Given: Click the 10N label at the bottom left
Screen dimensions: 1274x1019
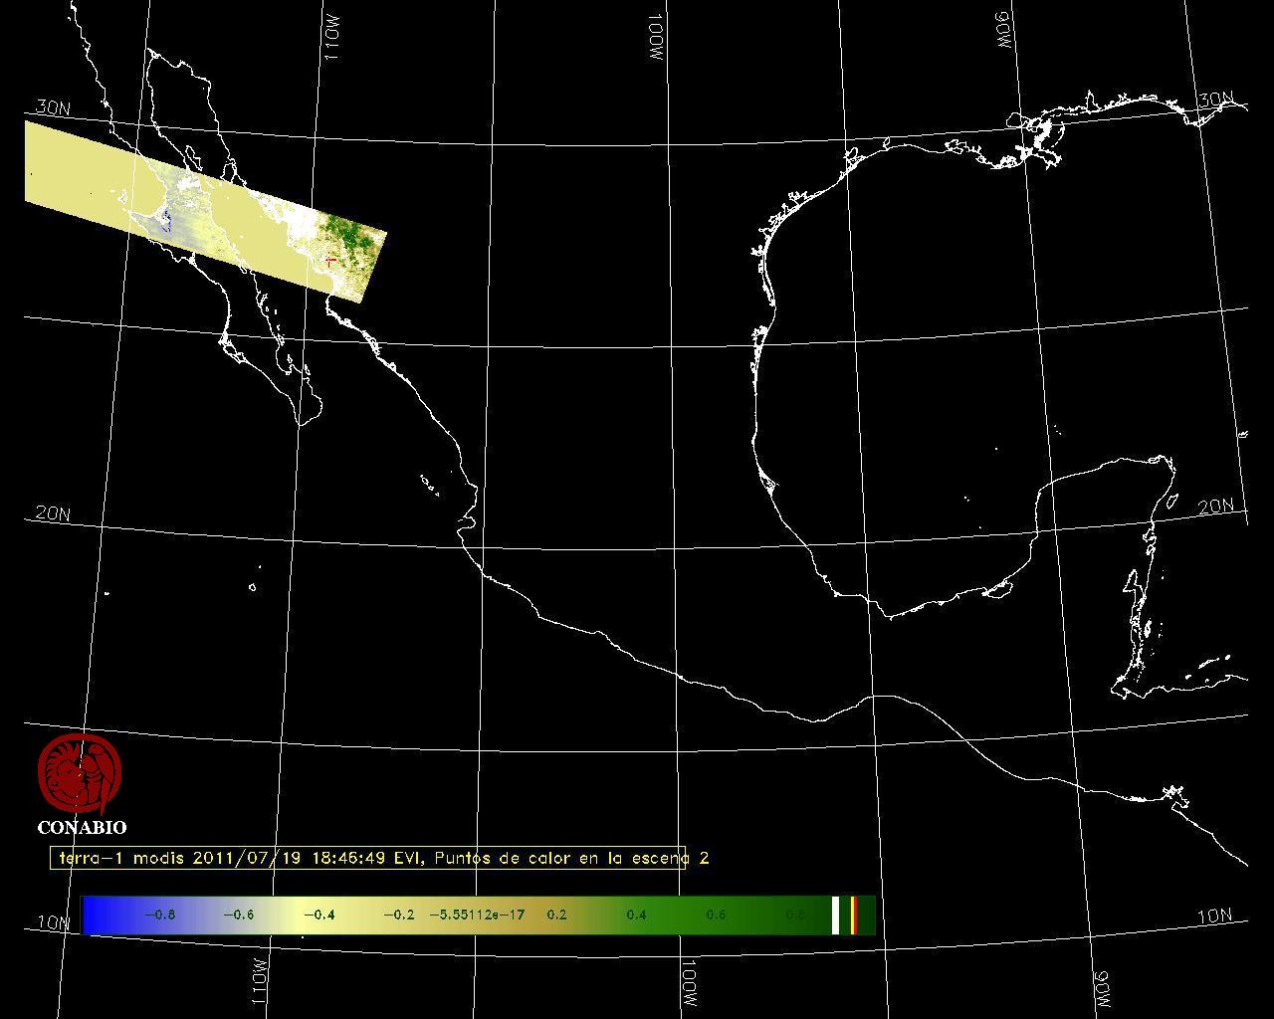Looking at the screenshot, I should point(54,922).
